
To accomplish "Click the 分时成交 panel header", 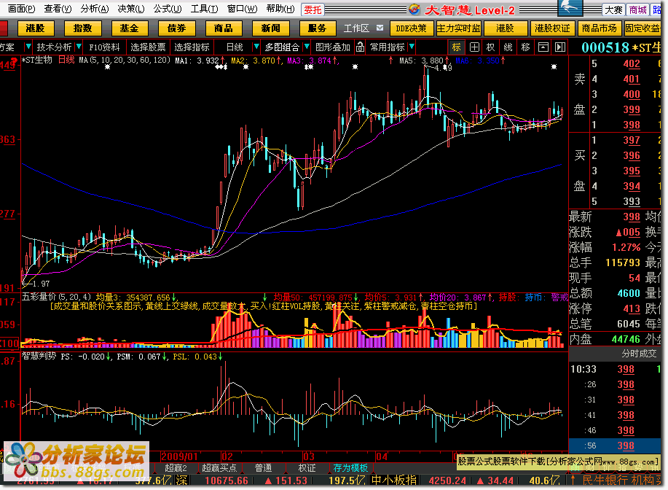I will point(639,354).
